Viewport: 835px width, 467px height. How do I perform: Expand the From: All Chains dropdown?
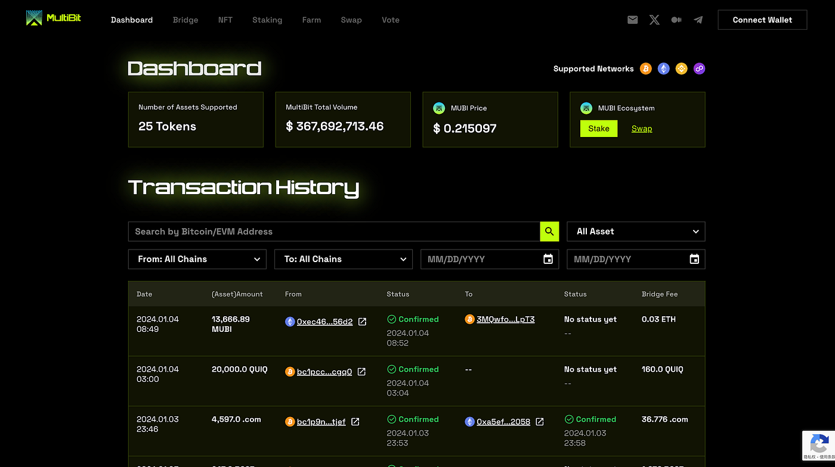(x=197, y=259)
